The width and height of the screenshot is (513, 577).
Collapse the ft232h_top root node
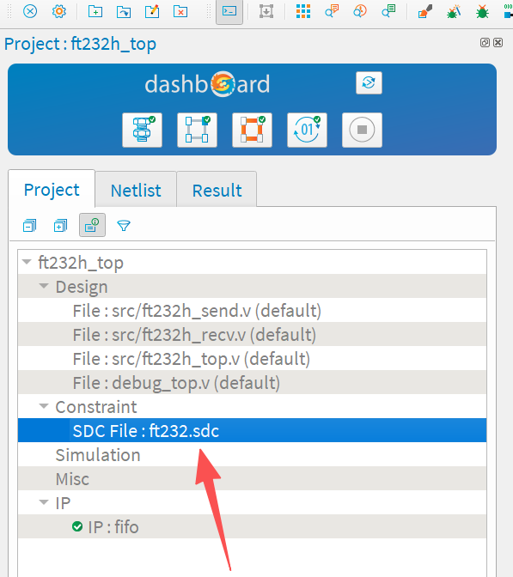tap(27, 262)
